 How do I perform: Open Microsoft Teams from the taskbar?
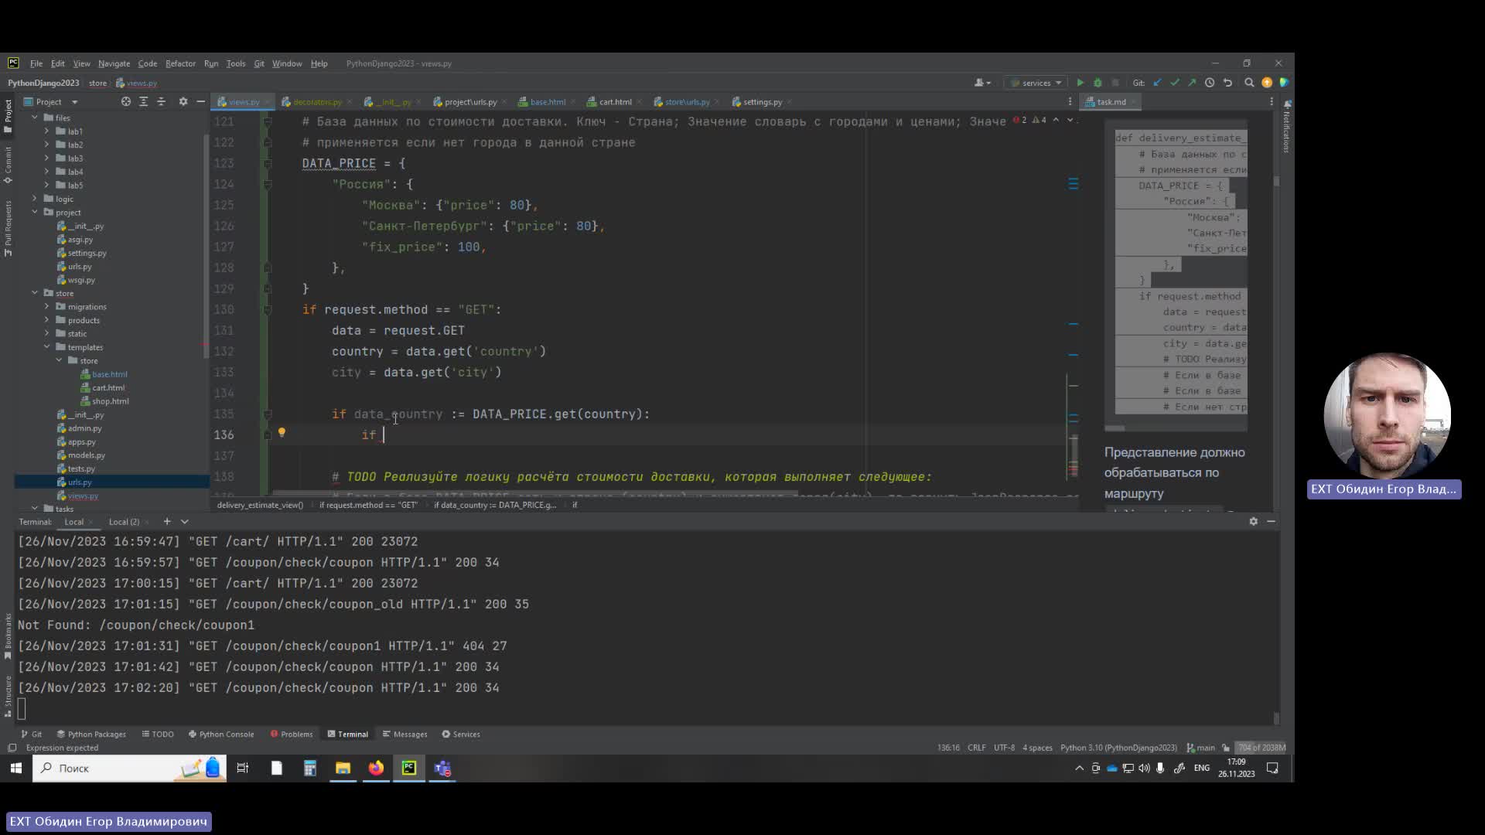coord(442,768)
